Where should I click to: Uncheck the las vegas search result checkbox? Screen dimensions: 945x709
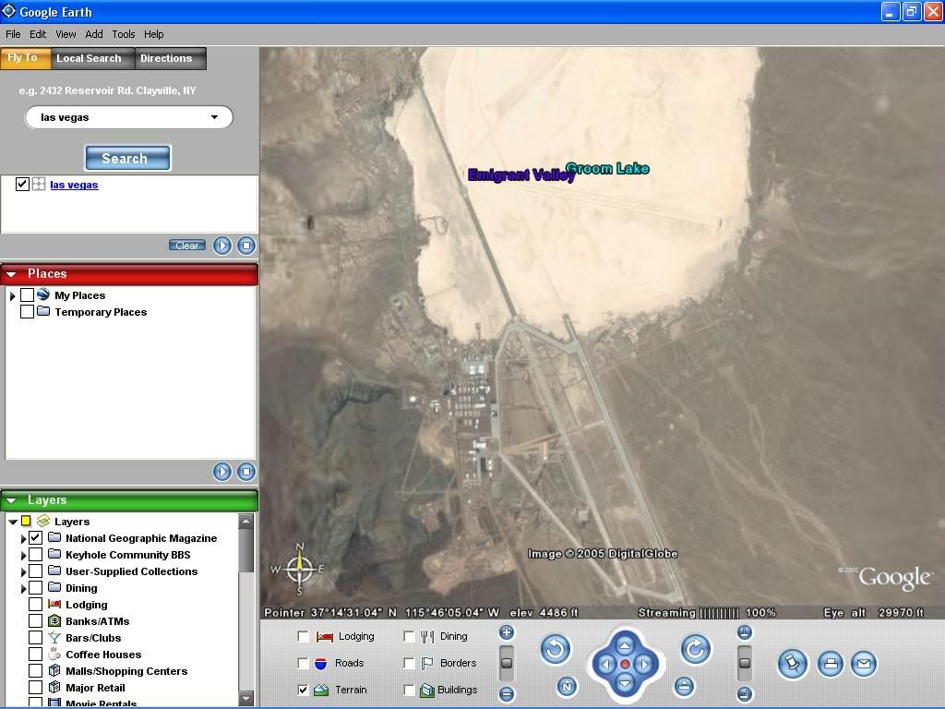pos(22,184)
